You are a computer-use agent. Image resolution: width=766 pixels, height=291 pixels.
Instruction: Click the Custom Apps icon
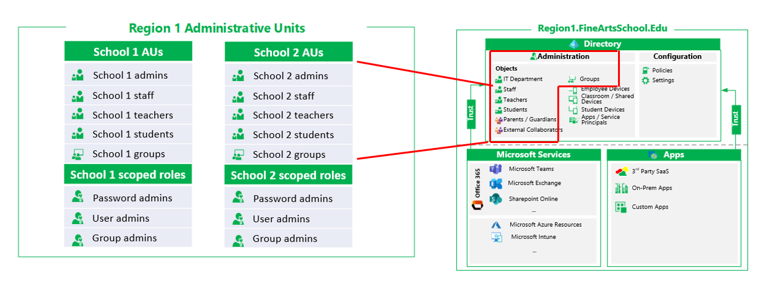621,207
